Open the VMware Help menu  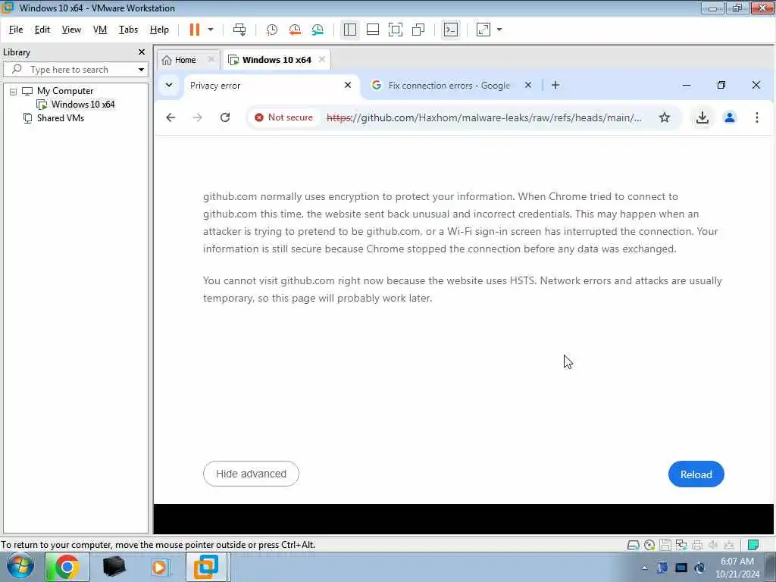pos(159,30)
